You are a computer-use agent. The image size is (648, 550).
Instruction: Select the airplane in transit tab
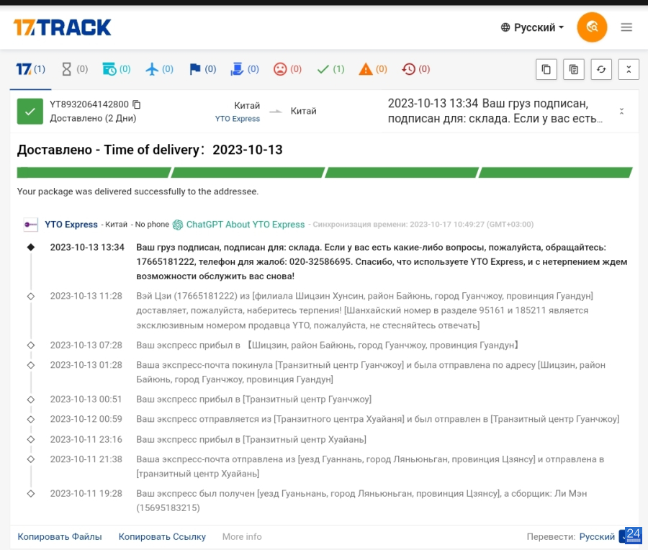160,69
